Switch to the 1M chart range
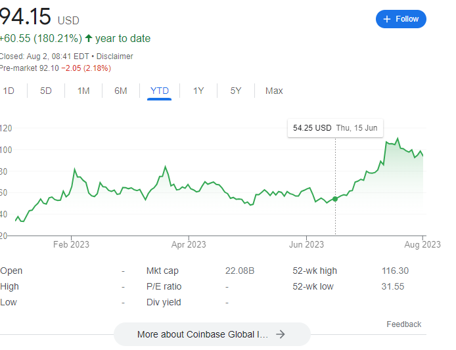Screen dimensions: 456x350 pos(83,91)
